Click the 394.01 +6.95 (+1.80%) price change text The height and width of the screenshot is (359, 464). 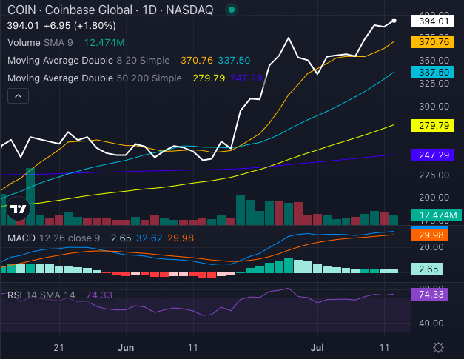(x=61, y=26)
